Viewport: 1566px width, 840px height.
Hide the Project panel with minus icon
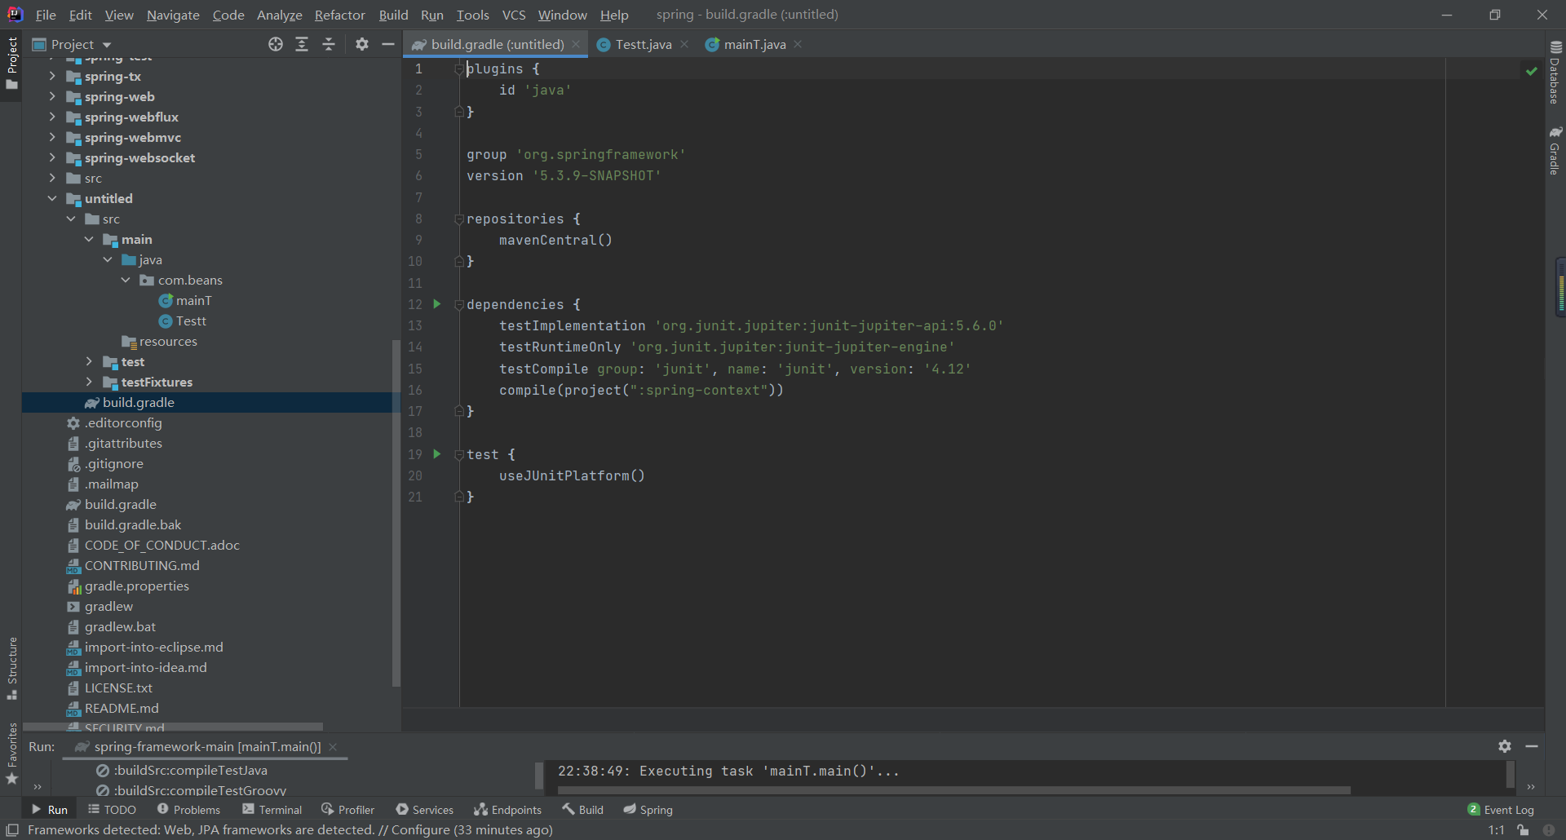[x=388, y=44]
